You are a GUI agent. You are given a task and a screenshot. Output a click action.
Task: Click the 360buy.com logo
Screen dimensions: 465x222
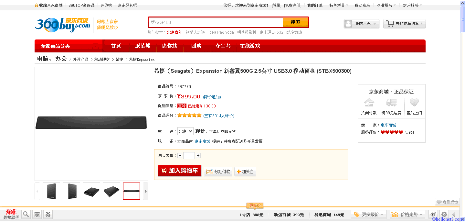[62, 25]
